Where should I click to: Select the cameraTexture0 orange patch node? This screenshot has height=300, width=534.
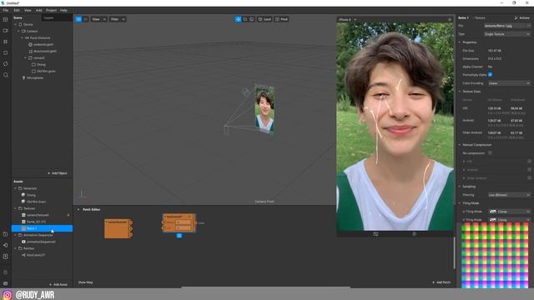118,228
